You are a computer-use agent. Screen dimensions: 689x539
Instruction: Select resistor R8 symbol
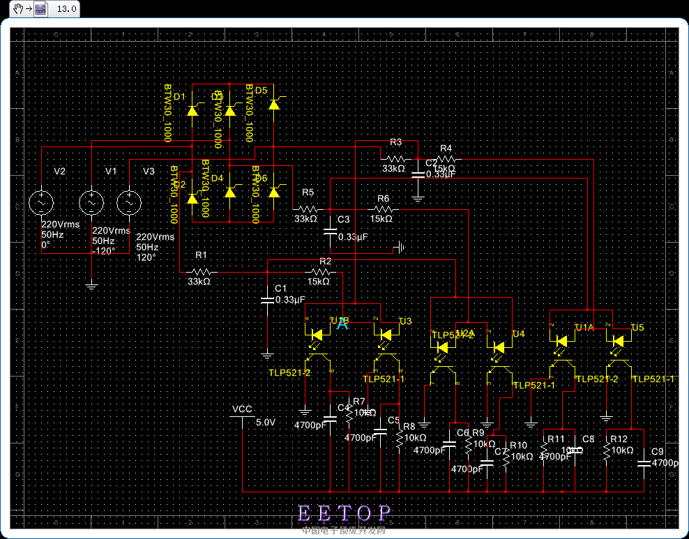point(399,439)
